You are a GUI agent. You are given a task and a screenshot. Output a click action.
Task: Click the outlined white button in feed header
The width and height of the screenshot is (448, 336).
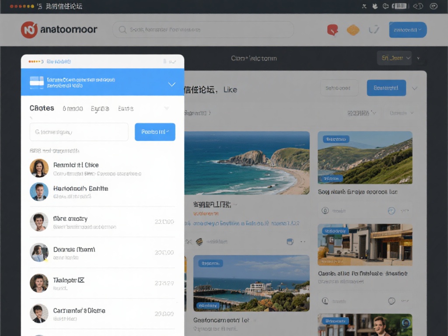tap(339, 88)
